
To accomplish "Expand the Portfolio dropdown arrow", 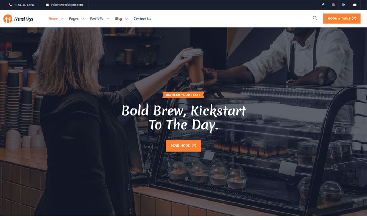I will tap(108, 19).
